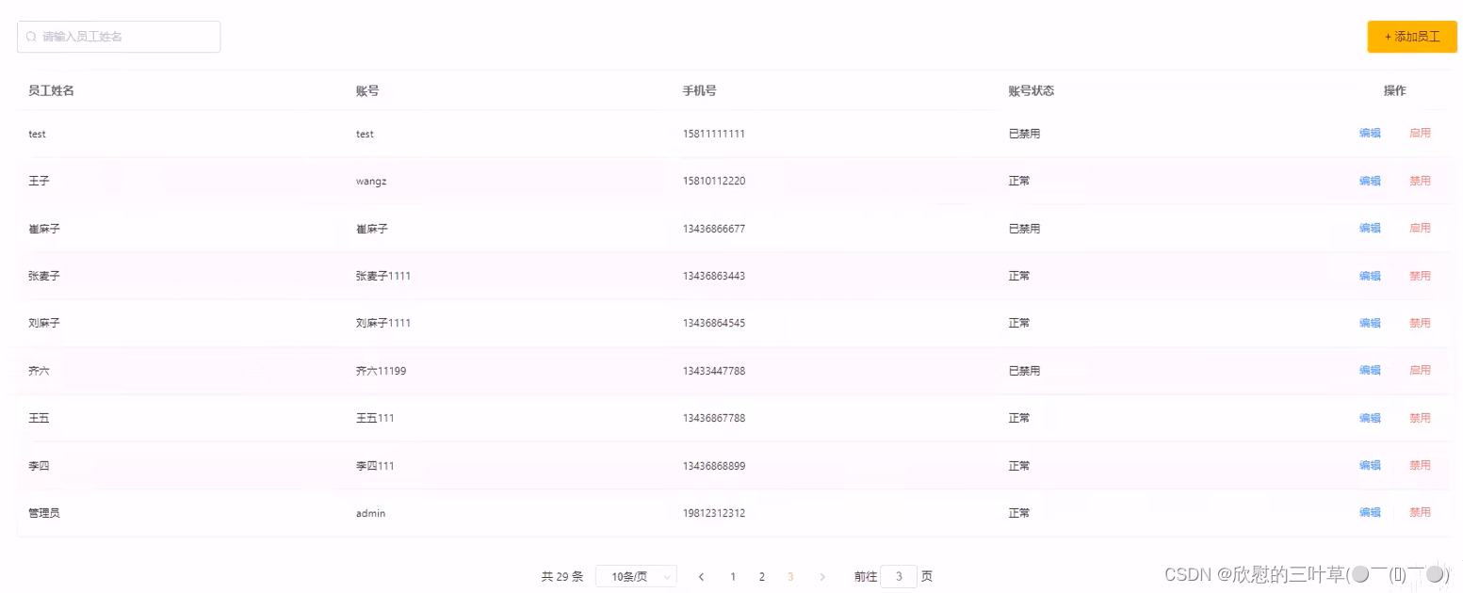1463x593 pixels.
Task: Click phone number 13433447788
Action: pyautogui.click(x=714, y=371)
